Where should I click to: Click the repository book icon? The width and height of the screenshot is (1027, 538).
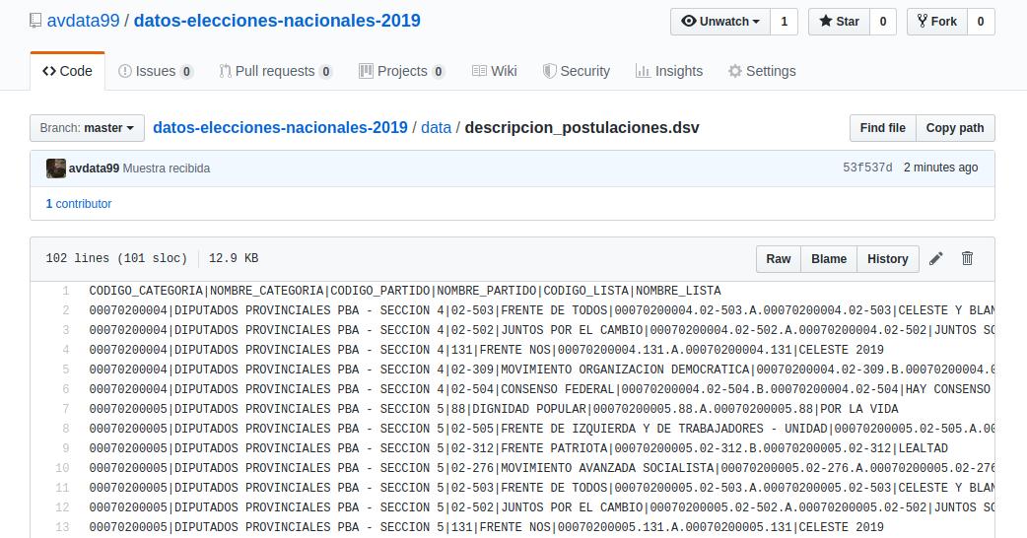35,21
